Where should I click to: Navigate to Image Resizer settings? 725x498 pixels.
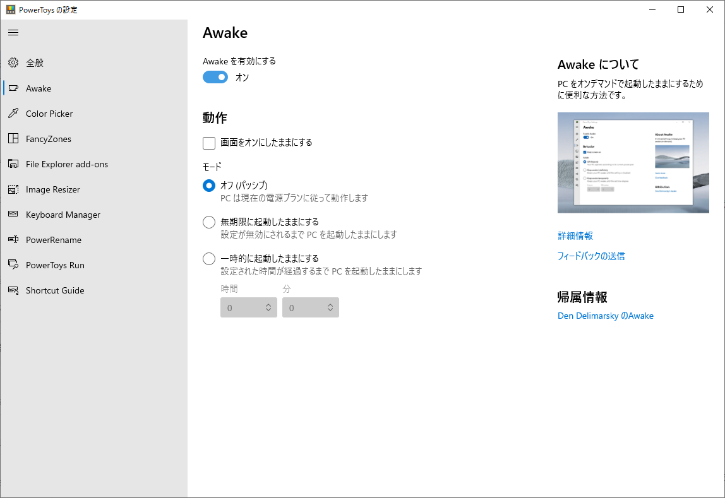[x=94, y=189]
